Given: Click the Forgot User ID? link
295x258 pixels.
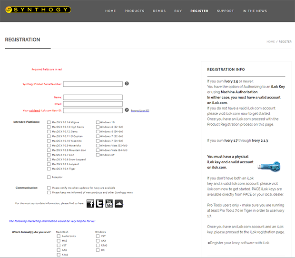Looking at the screenshot, I should [x=140, y=110].
